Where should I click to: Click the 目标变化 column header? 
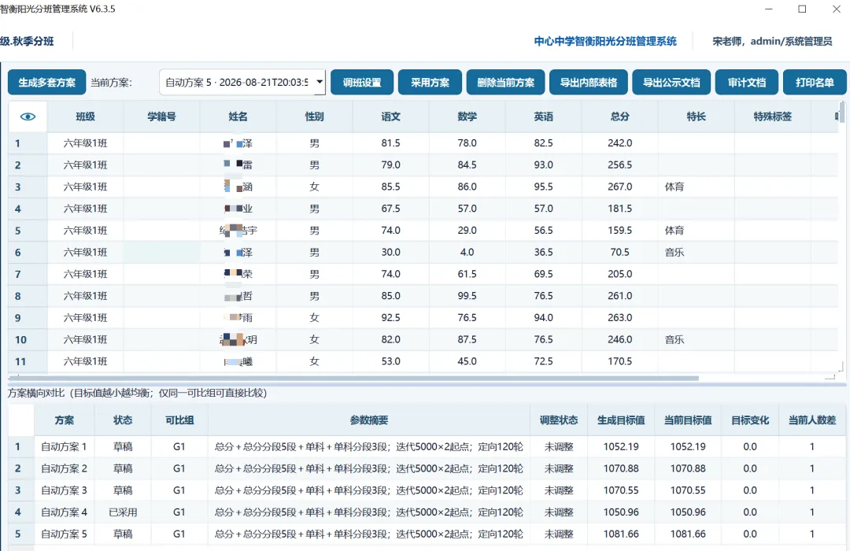click(750, 420)
